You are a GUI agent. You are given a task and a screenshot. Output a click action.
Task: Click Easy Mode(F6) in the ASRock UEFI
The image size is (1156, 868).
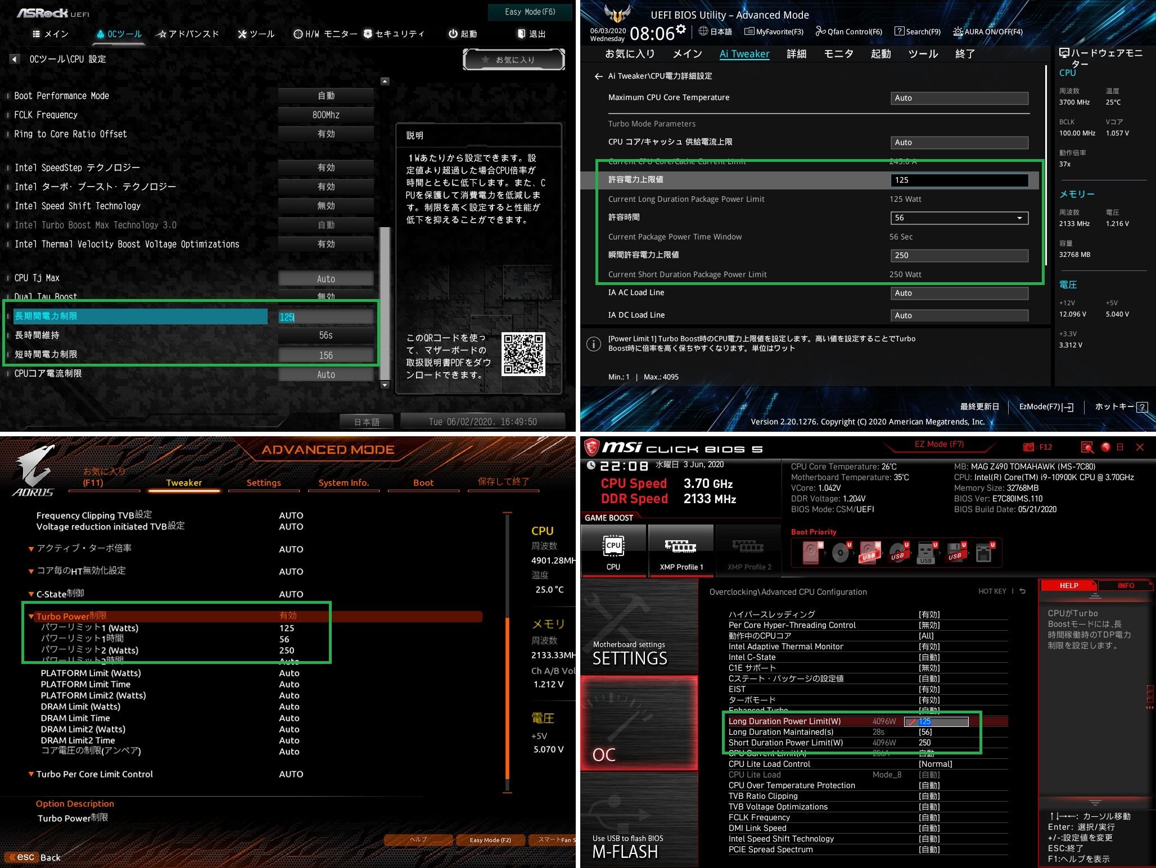coord(530,12)
